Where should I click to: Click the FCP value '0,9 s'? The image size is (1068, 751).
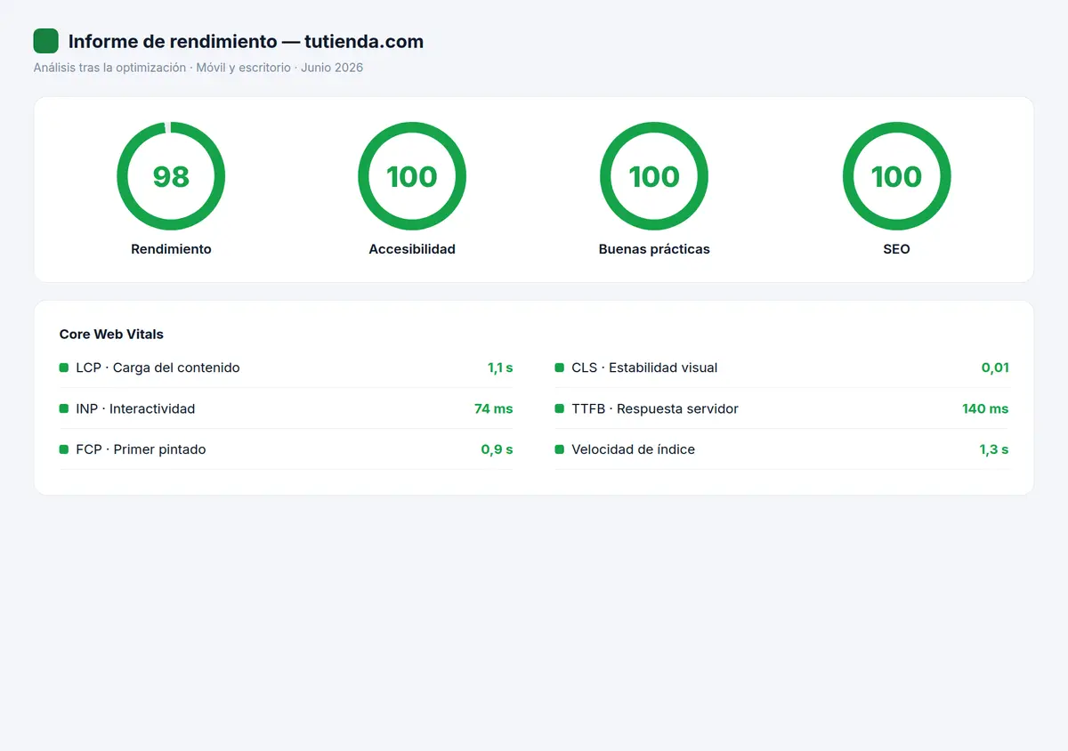[498, 449]
